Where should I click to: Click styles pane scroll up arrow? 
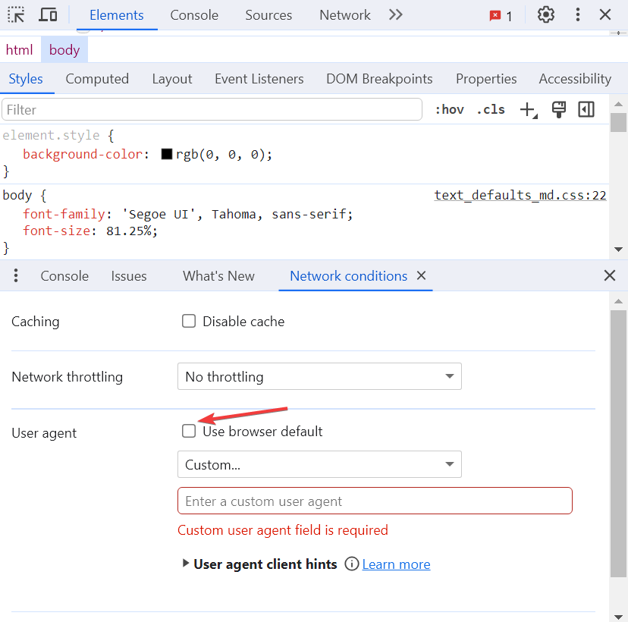(618, 104)
